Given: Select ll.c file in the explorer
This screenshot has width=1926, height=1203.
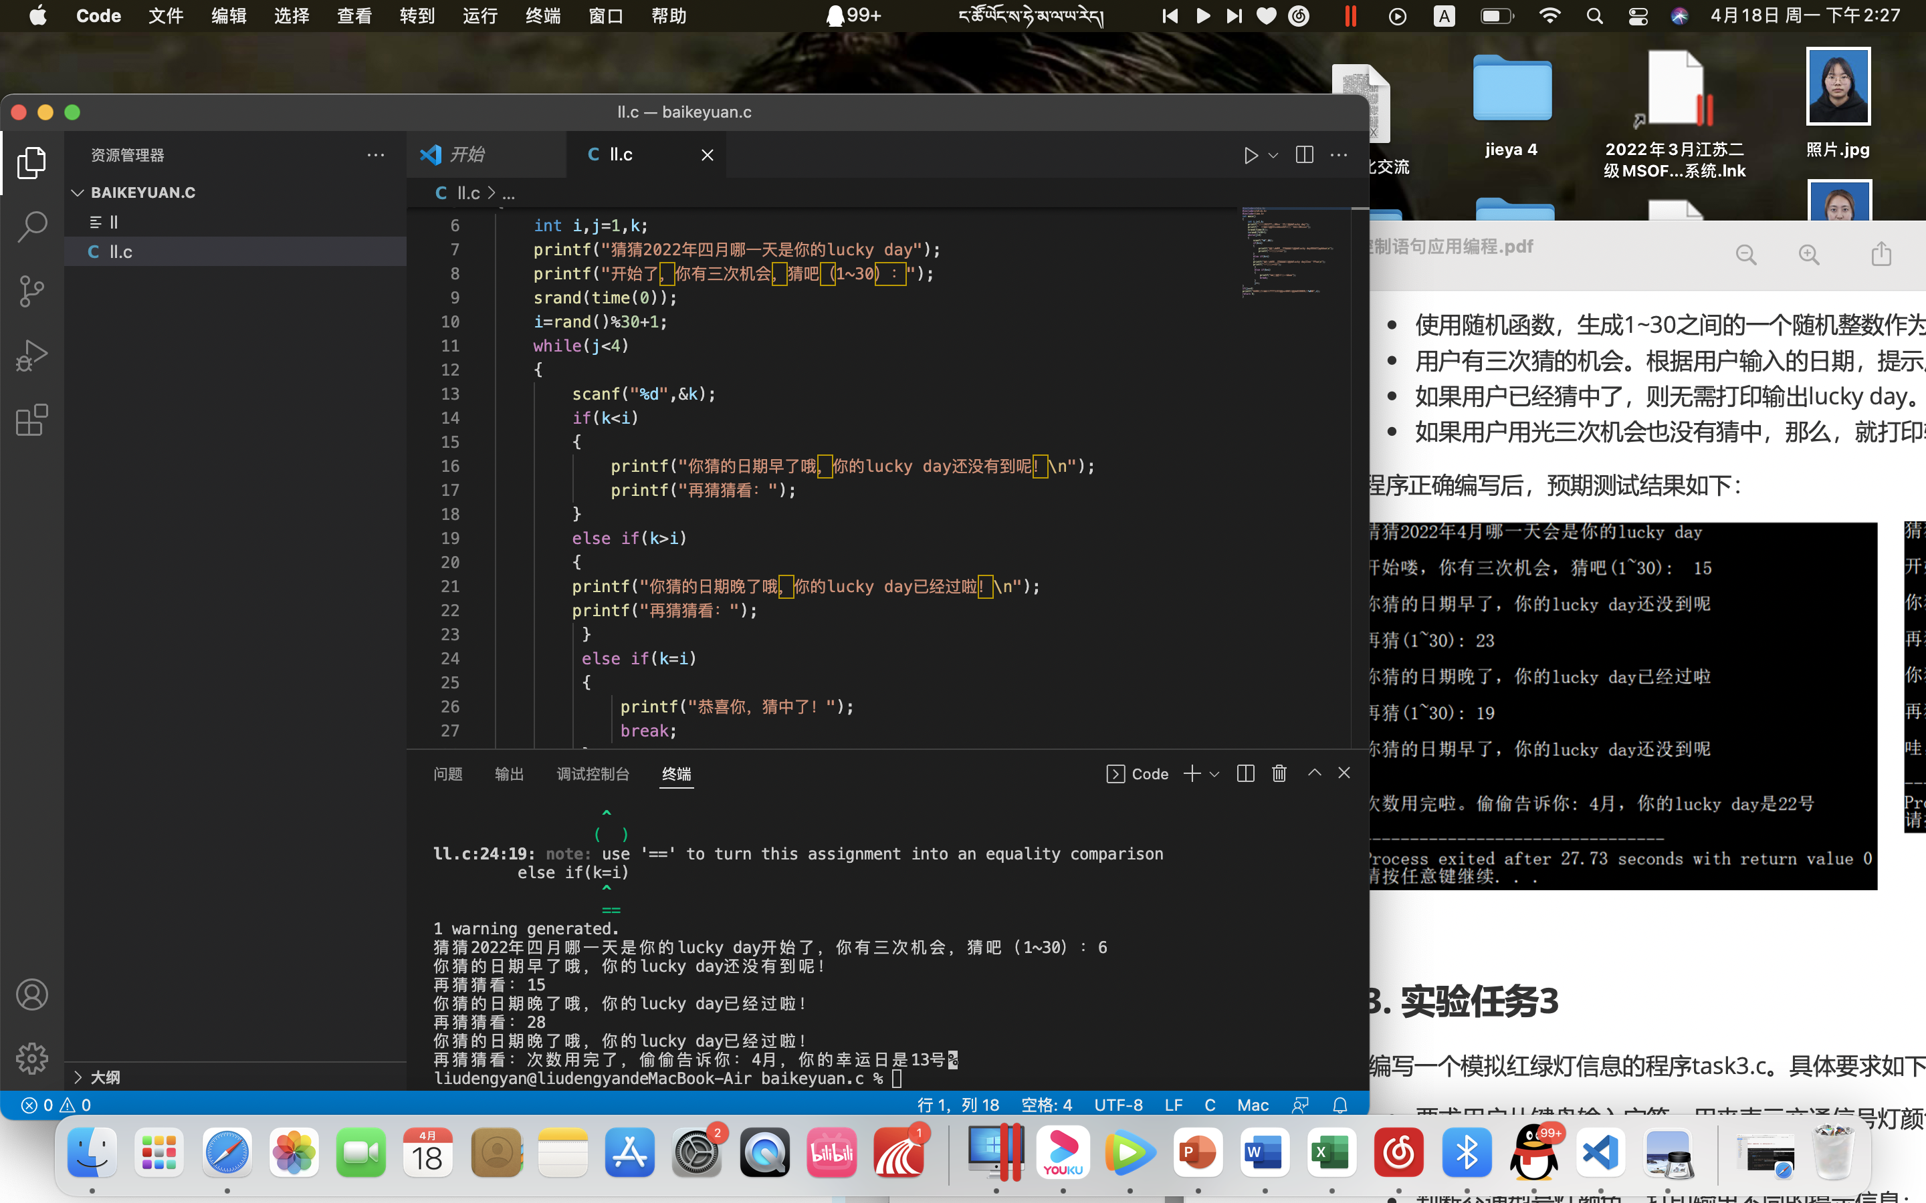Looking at the screenshot, I should [121, 252].
